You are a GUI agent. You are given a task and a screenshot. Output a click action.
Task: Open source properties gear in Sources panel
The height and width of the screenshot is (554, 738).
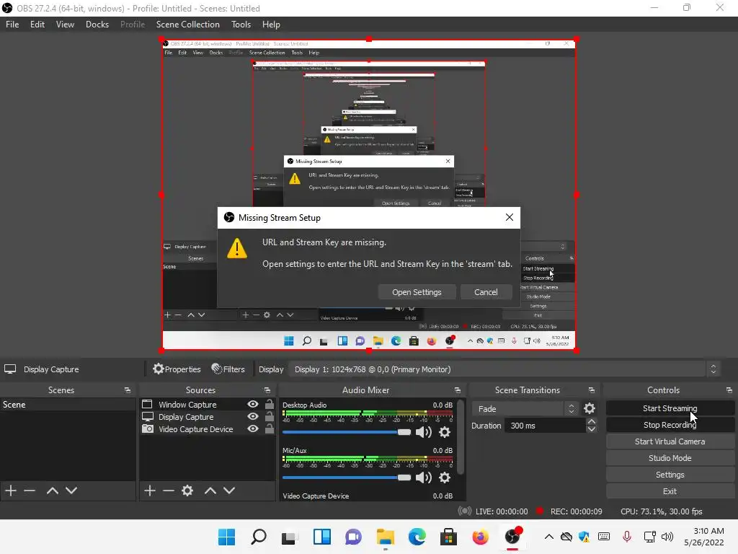click(x=187, y=491)
